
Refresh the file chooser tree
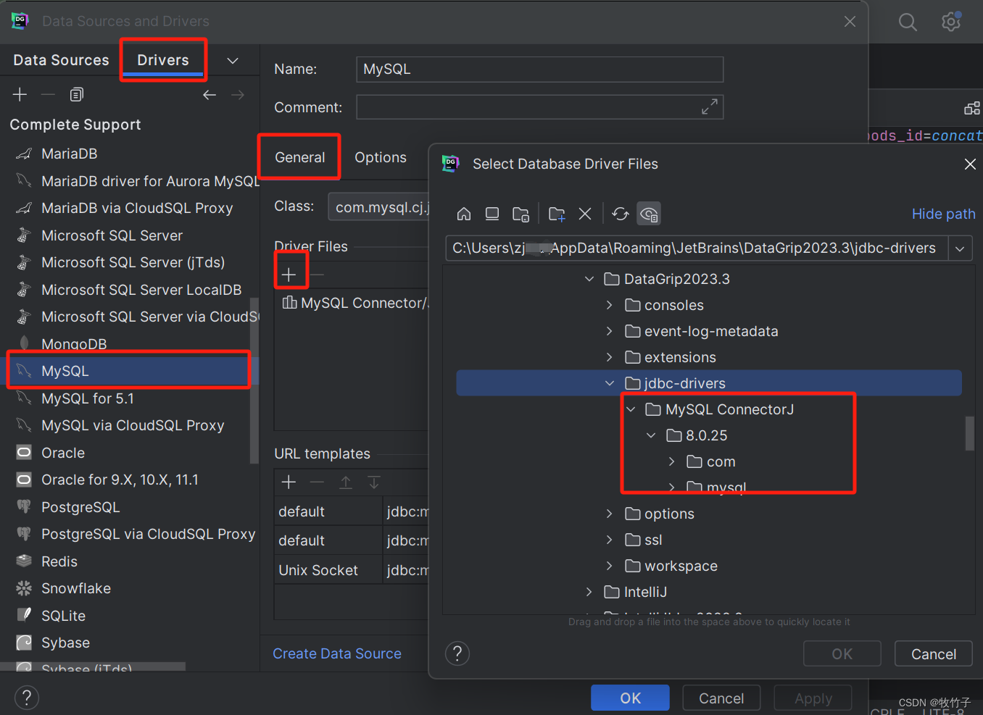click(621, 214)
